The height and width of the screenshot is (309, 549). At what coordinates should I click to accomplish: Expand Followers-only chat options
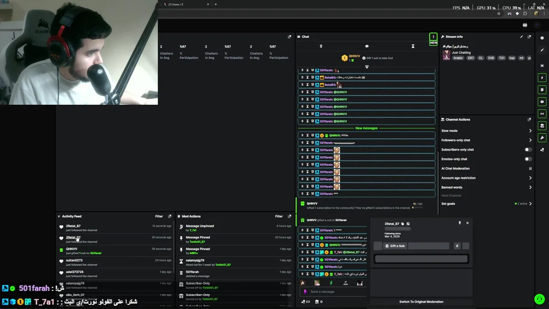pos(486,140)
